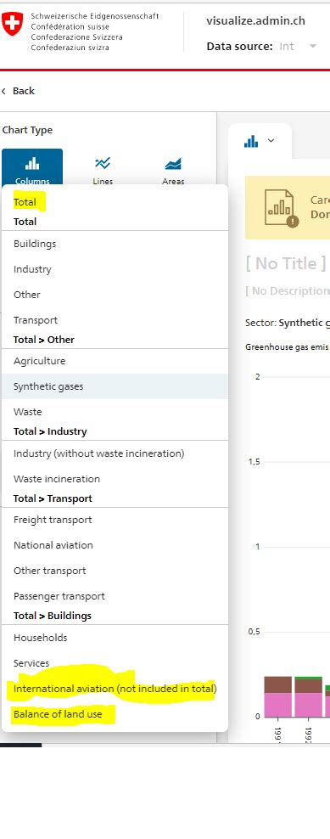The height and width of the screenshot is (839, 330).
Task: Click the visualize.admin.ch site title
Action: tap(255, 21)
